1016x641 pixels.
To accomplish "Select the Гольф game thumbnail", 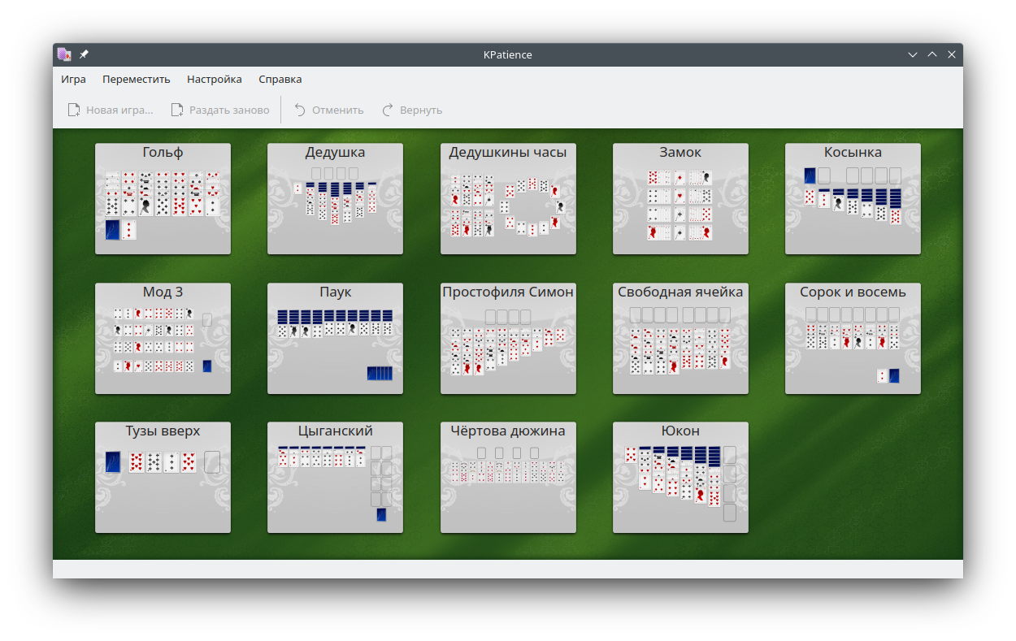I will click(x=163, y=199).
